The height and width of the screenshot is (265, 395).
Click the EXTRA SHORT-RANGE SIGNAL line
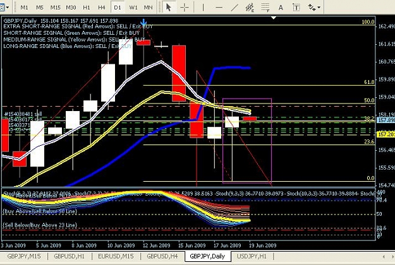point(78,26)
